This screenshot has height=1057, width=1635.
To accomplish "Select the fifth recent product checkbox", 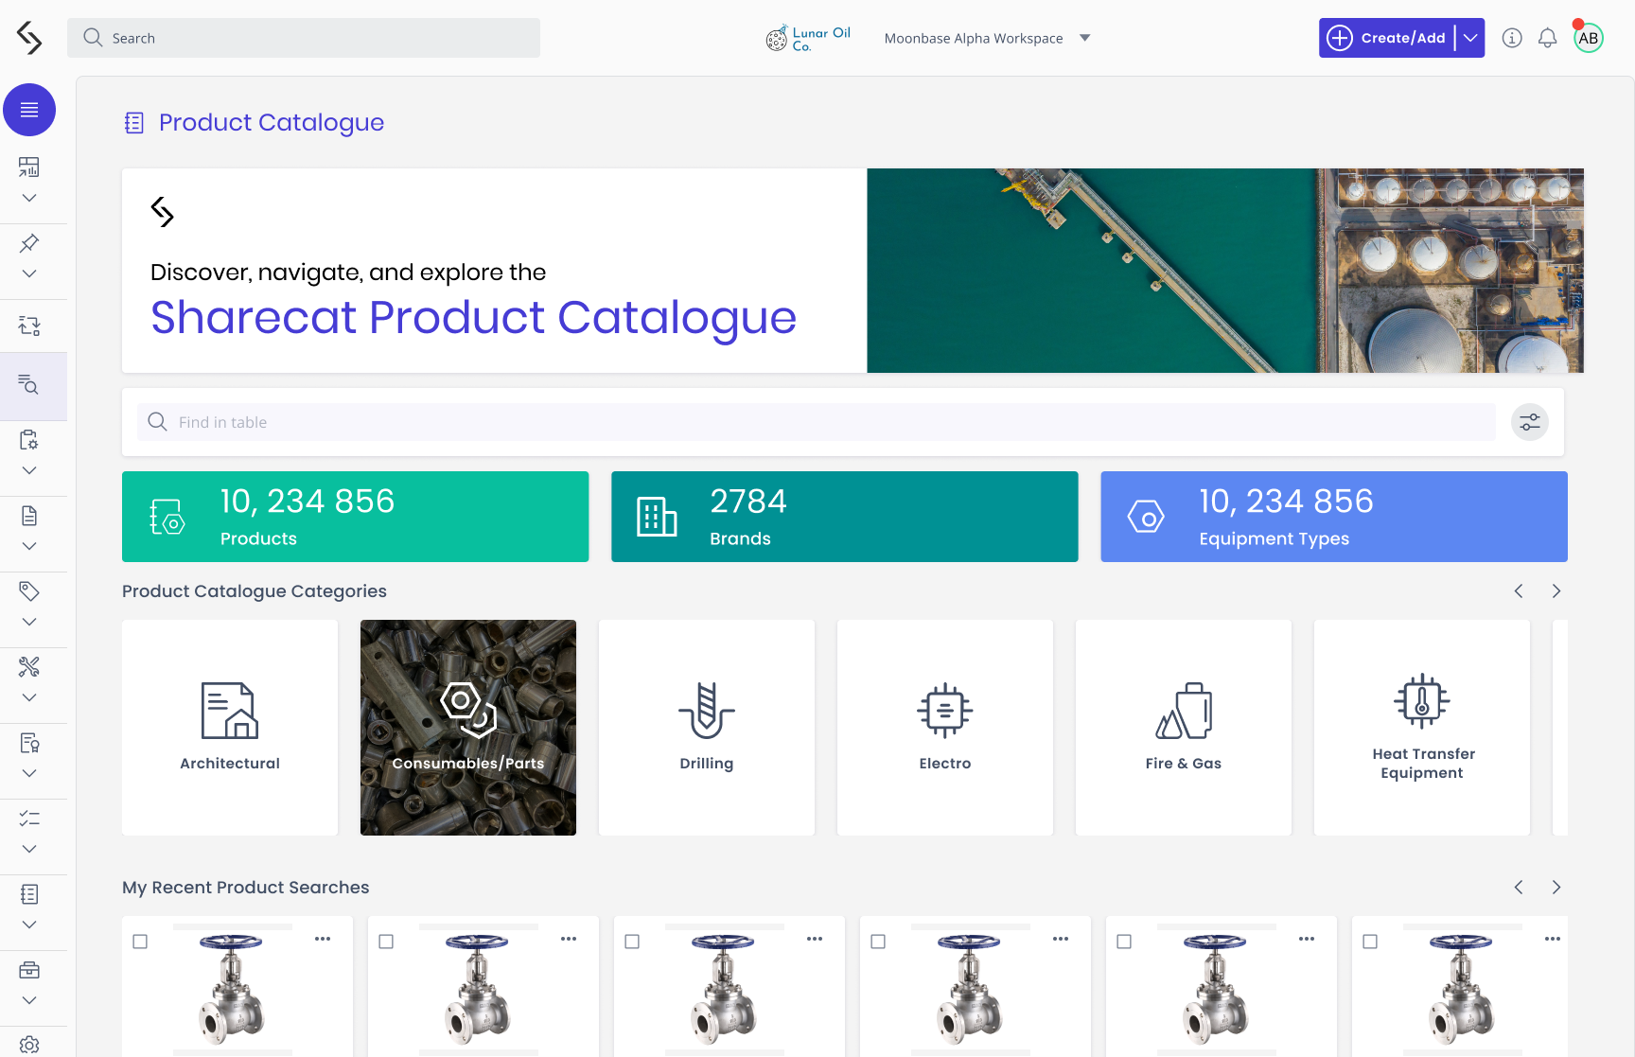I will click(1124, 942).
